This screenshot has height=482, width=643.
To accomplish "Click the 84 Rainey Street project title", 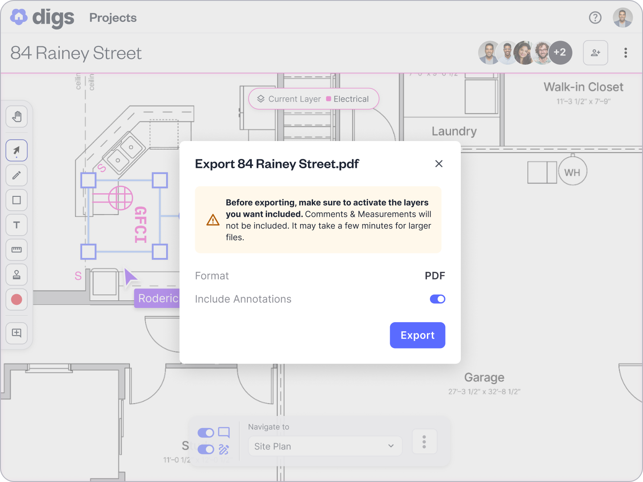I will coord(76,53).
